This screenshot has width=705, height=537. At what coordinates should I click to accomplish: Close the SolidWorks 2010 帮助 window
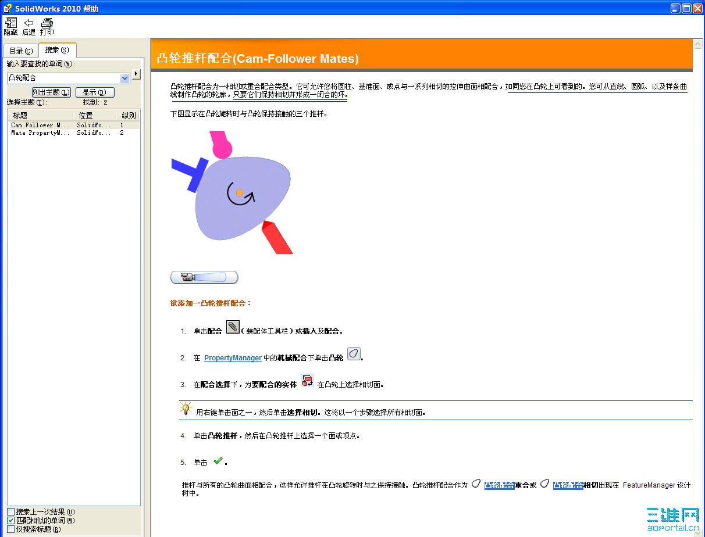[697, 8]
